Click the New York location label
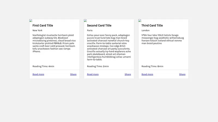The width and height of the screenshot is (218, 122). (x=37, y=30)
